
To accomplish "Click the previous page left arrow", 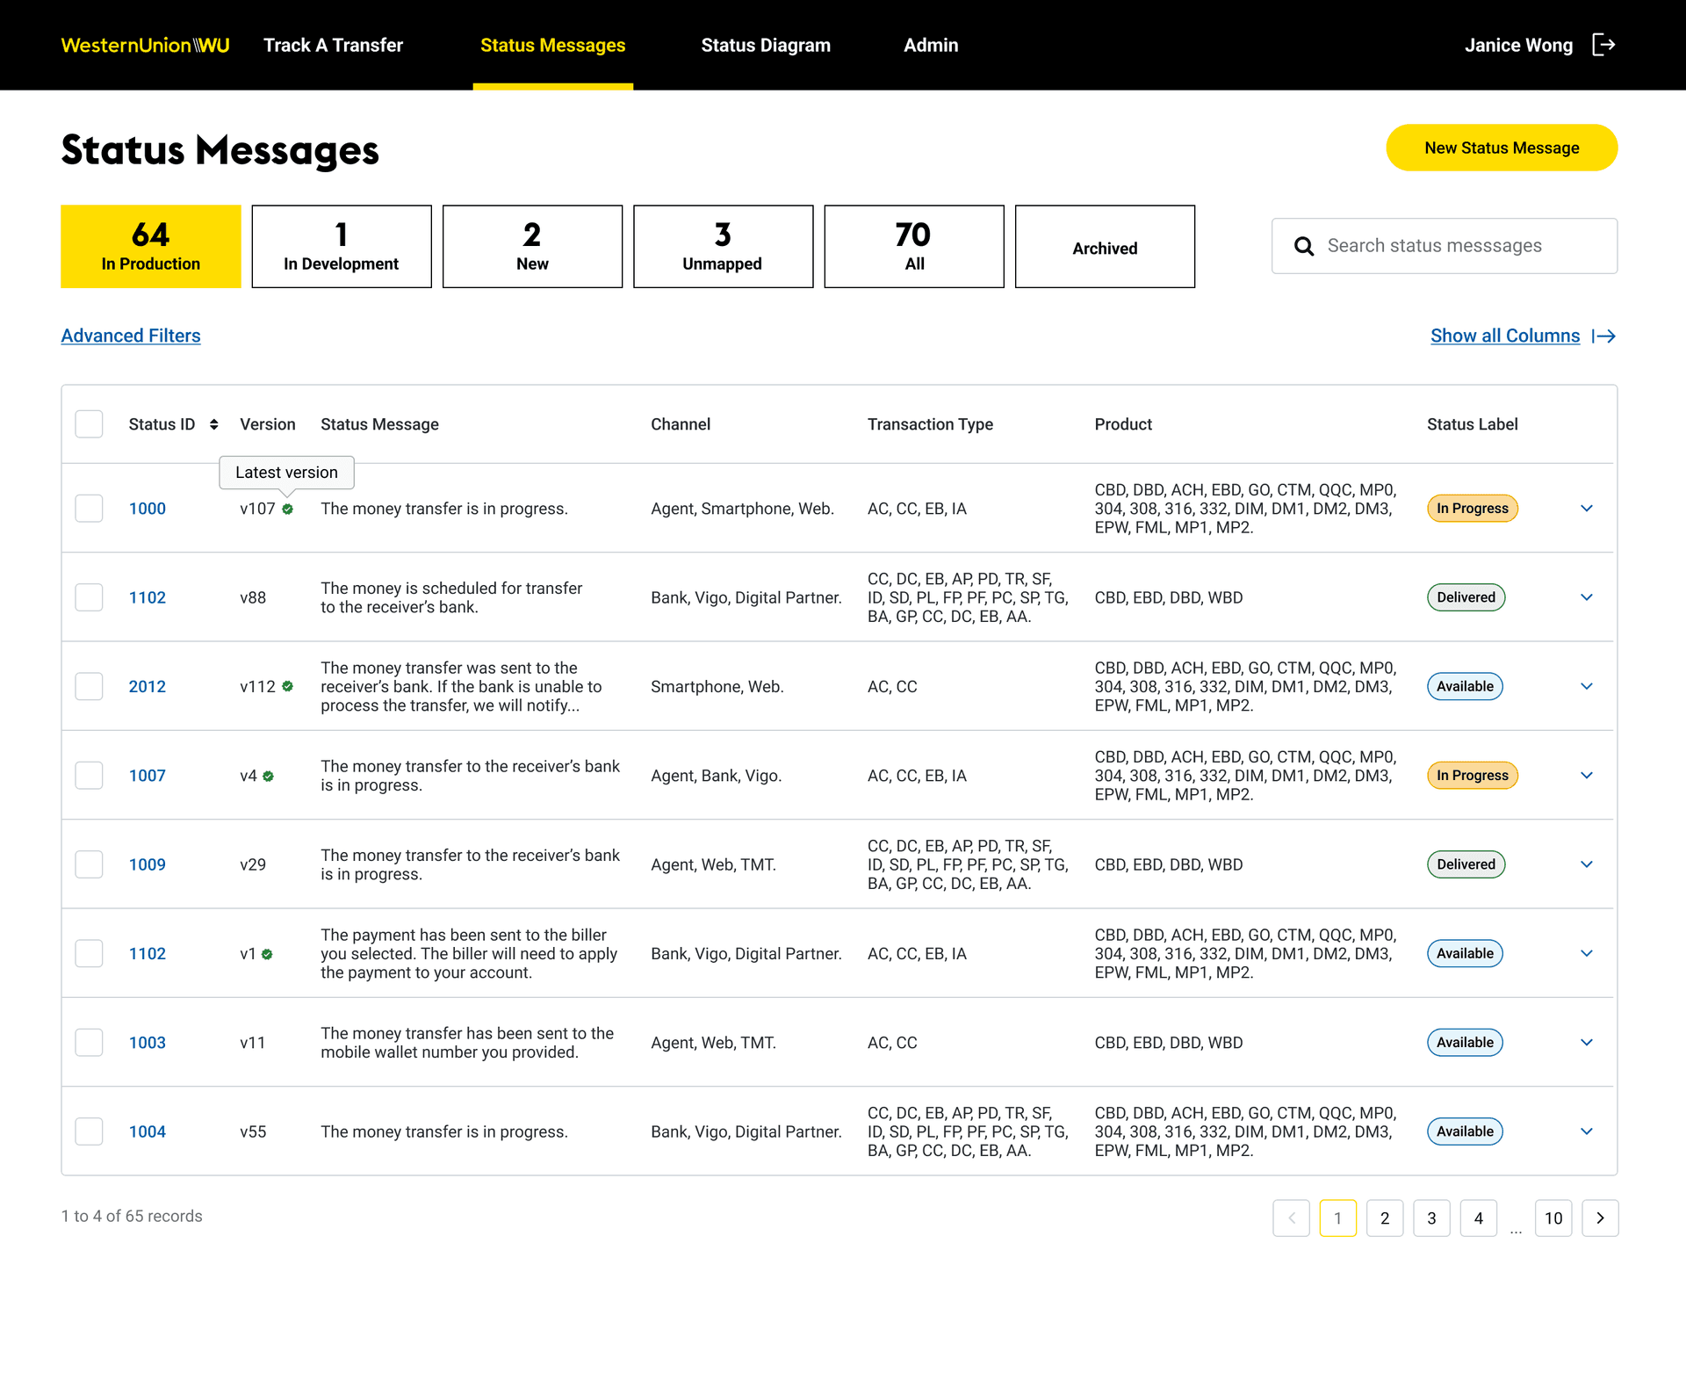I will click(x=1291, y=1218).
